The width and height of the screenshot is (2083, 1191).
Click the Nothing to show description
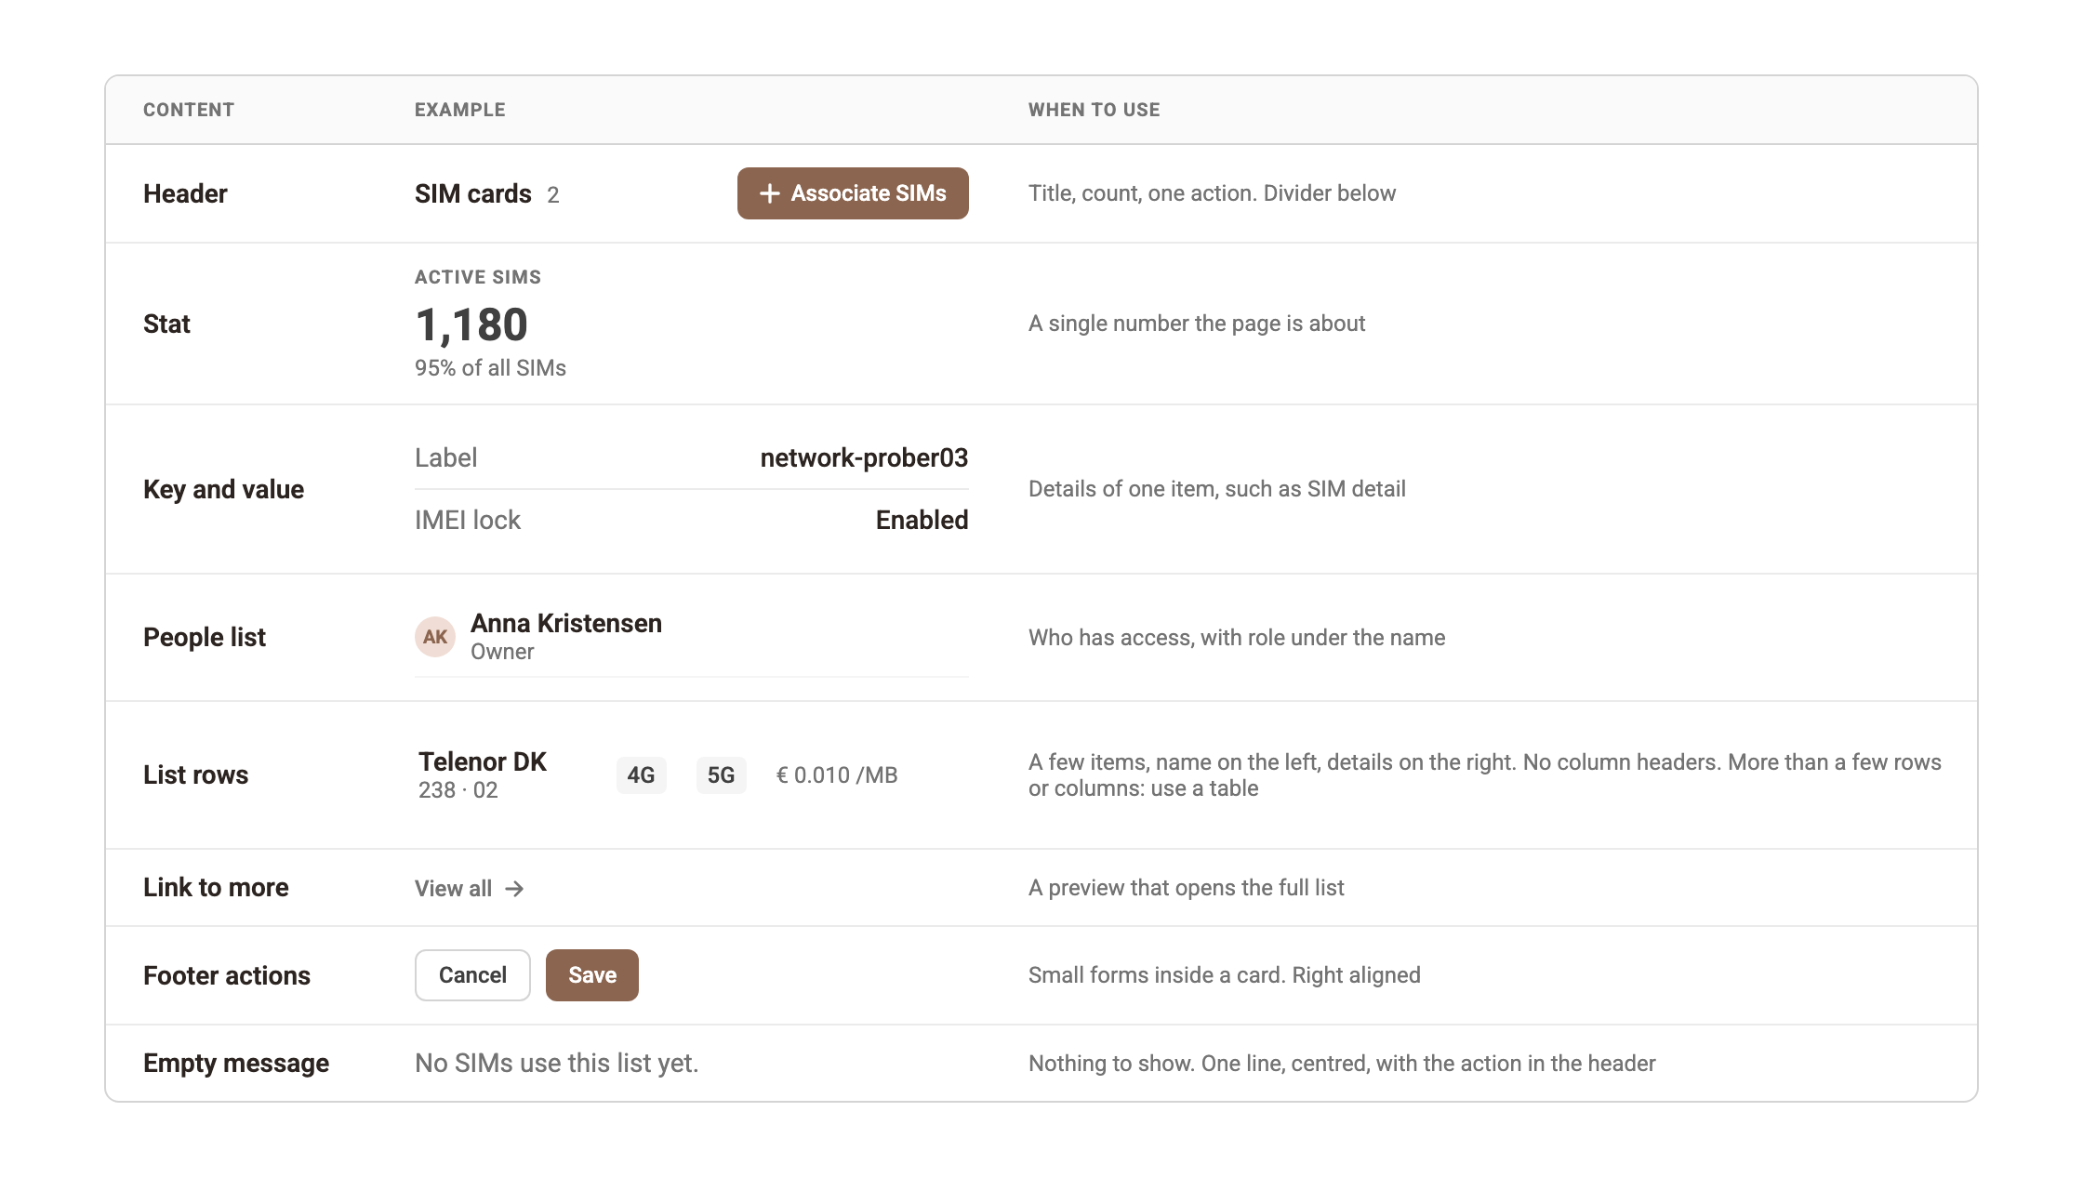pyautogui.click(x=1342, y=1064)
